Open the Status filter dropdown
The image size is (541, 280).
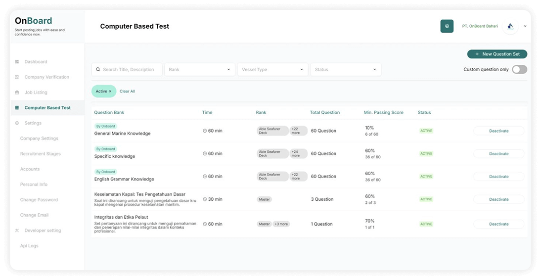tap(345, 70)
